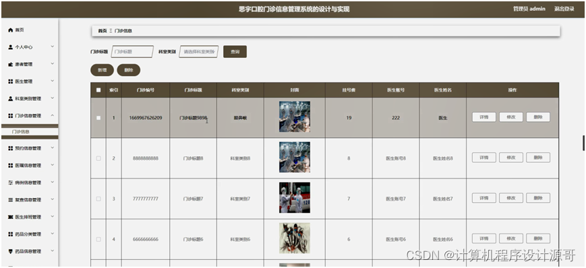Click 修改 for row 门诊标题6
The image size is (586, 268).
click(511, 238)
